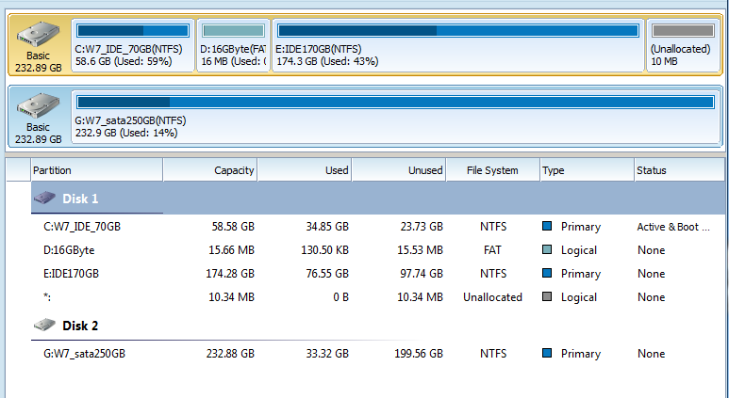729x398 pixels.
Task: Select the C:W7_IDE_70GB partition block in disk map
Action: click(x=133, y=45)
